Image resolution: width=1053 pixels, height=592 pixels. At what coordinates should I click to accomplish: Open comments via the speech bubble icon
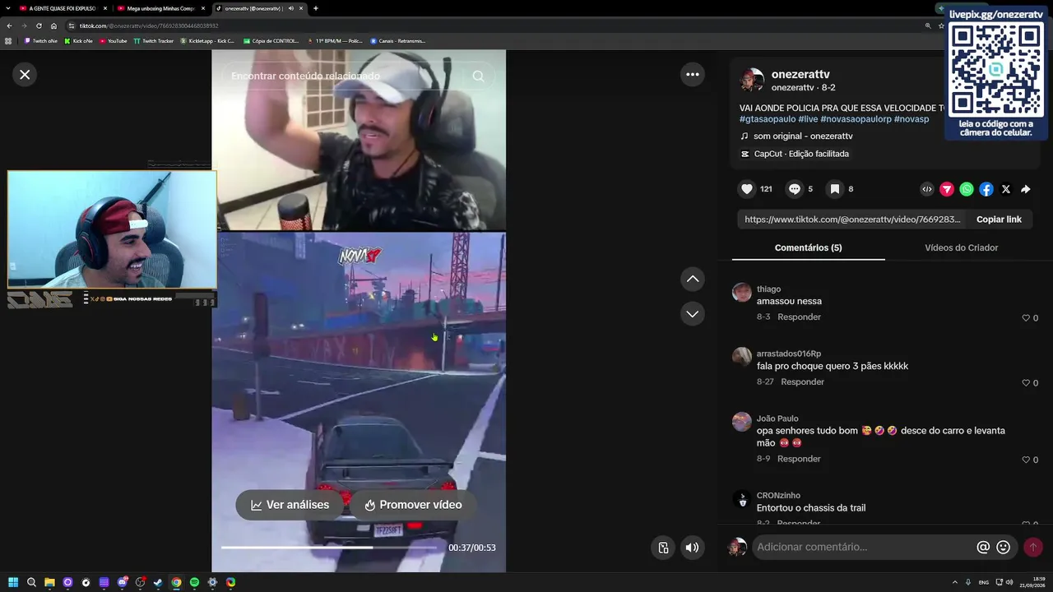[x=795, y=189]
